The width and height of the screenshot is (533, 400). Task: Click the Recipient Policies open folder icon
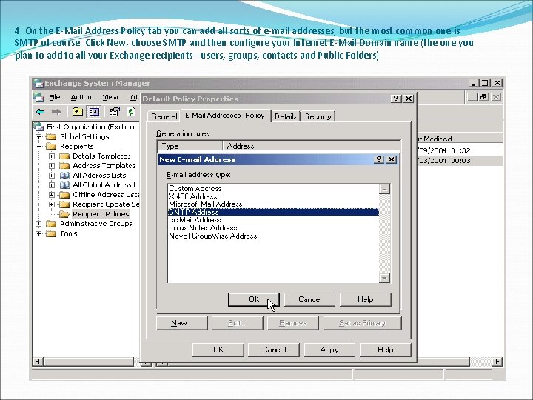pyautogui.click(x=64, y=214)
